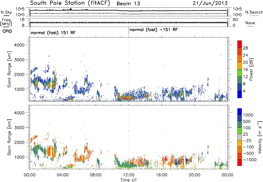
Task: Pick the bright blue bottom Power colorbar segment
Action: pyautogui.click(x=240, y=94)
